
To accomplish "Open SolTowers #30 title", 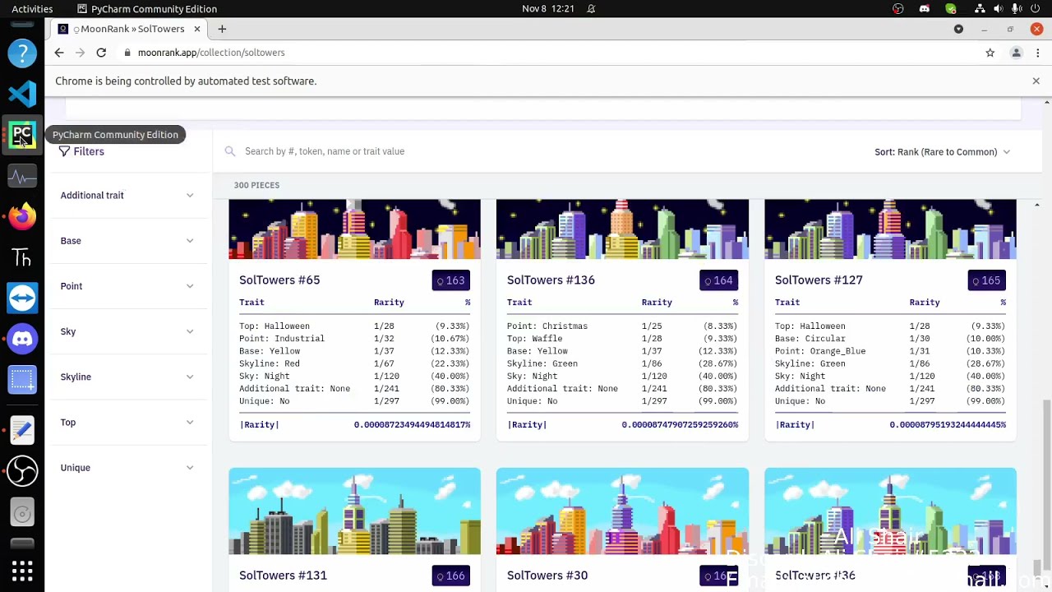I will pyautogui.click(x=547, y=575).
